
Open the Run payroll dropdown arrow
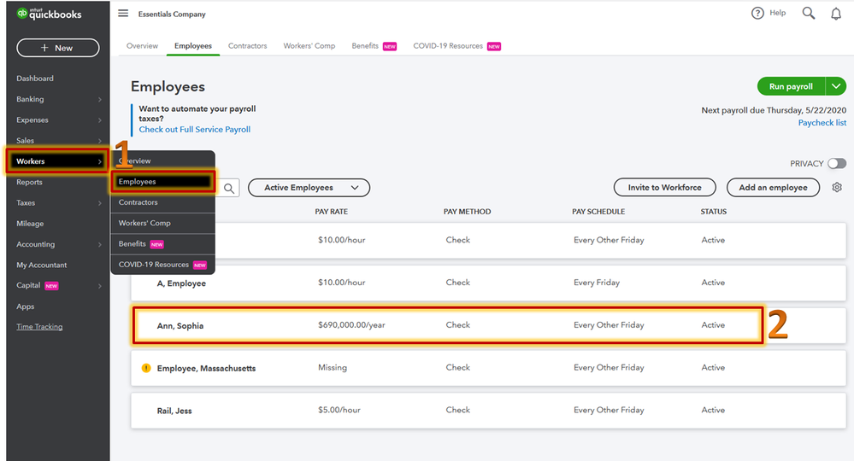tap(836, 86)
